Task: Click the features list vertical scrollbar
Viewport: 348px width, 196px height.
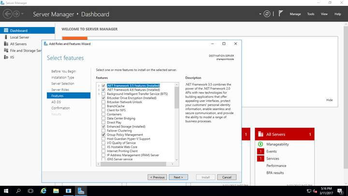Action: (177, 122)
